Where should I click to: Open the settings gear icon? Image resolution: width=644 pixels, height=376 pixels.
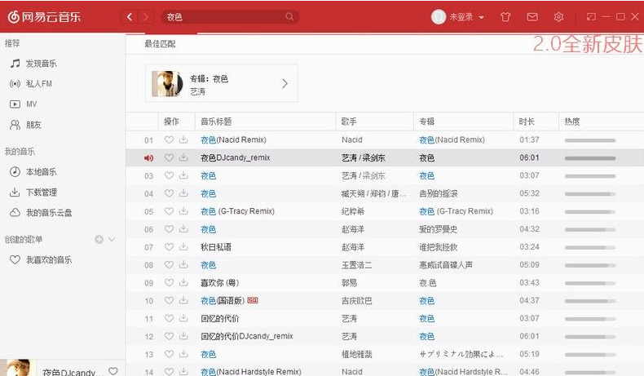tap(558, 17)
